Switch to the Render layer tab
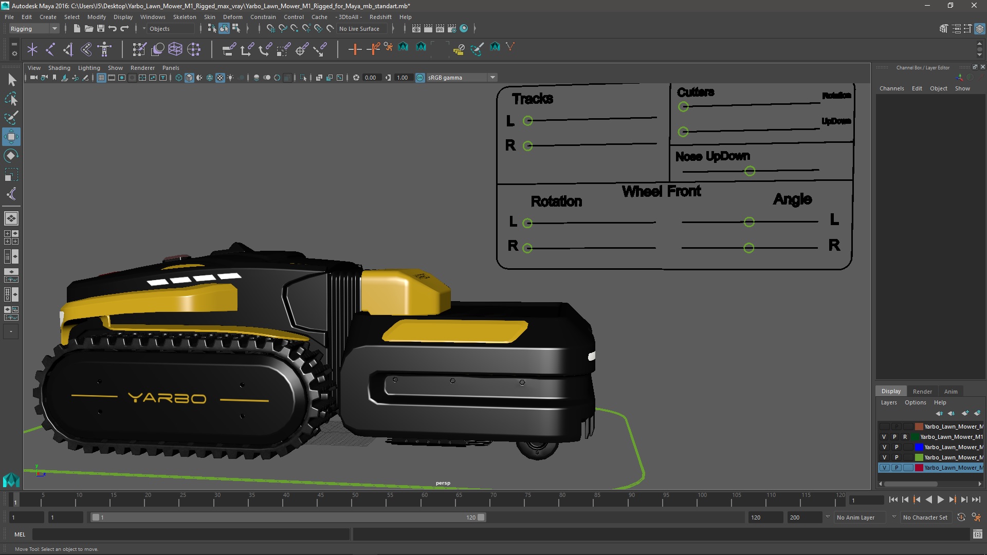987x555 pixels. 922,392
